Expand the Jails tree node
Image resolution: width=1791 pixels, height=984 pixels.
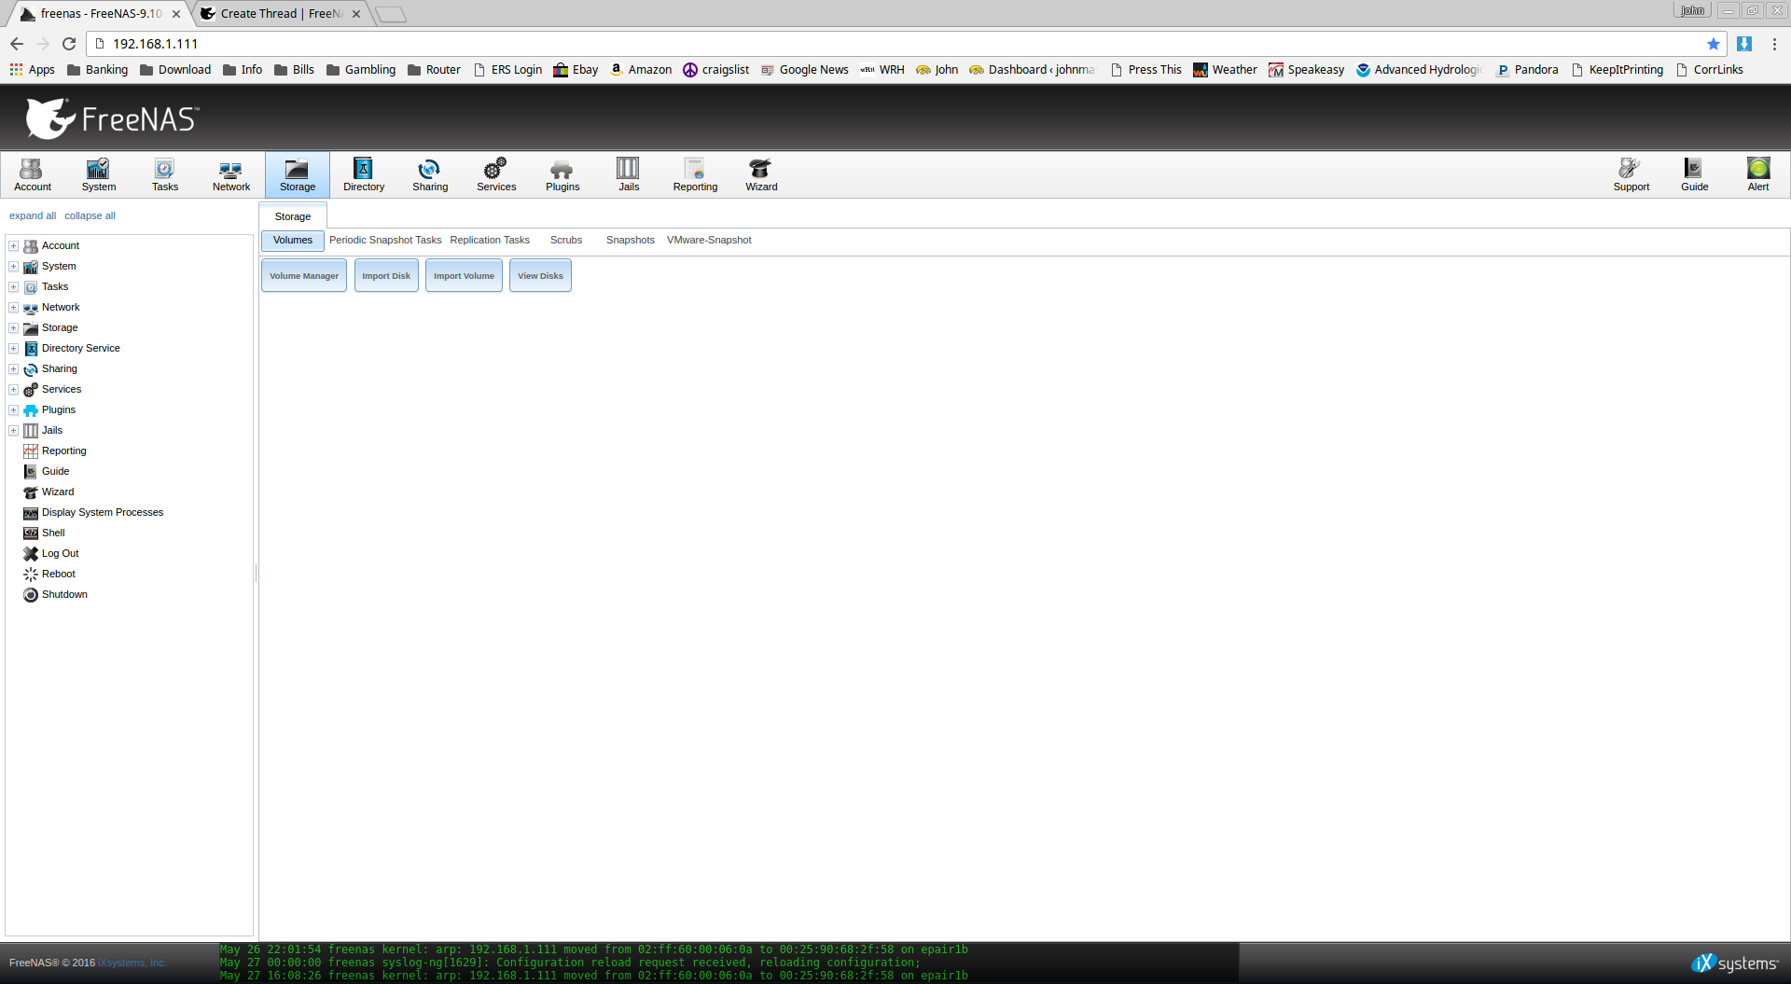coord(13,431)
